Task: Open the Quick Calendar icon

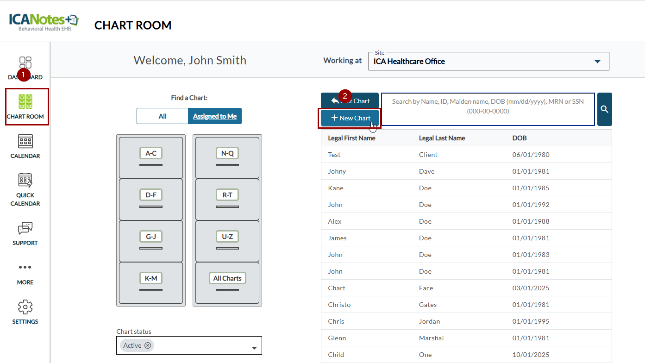Action: [25, 180]
